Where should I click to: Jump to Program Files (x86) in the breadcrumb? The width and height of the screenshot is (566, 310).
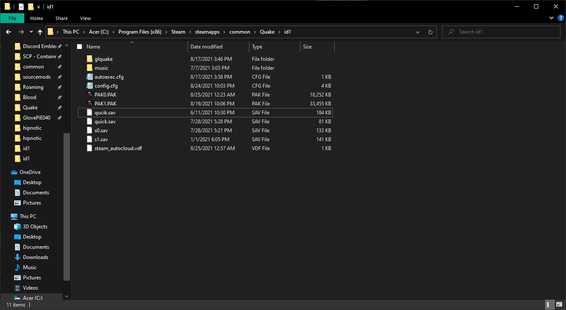[x=140, y=32]
